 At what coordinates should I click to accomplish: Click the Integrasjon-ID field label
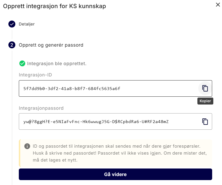click(35, 75)
